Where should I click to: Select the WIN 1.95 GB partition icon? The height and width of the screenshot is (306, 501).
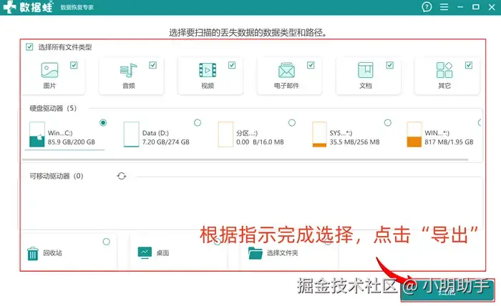click(414, 134)
